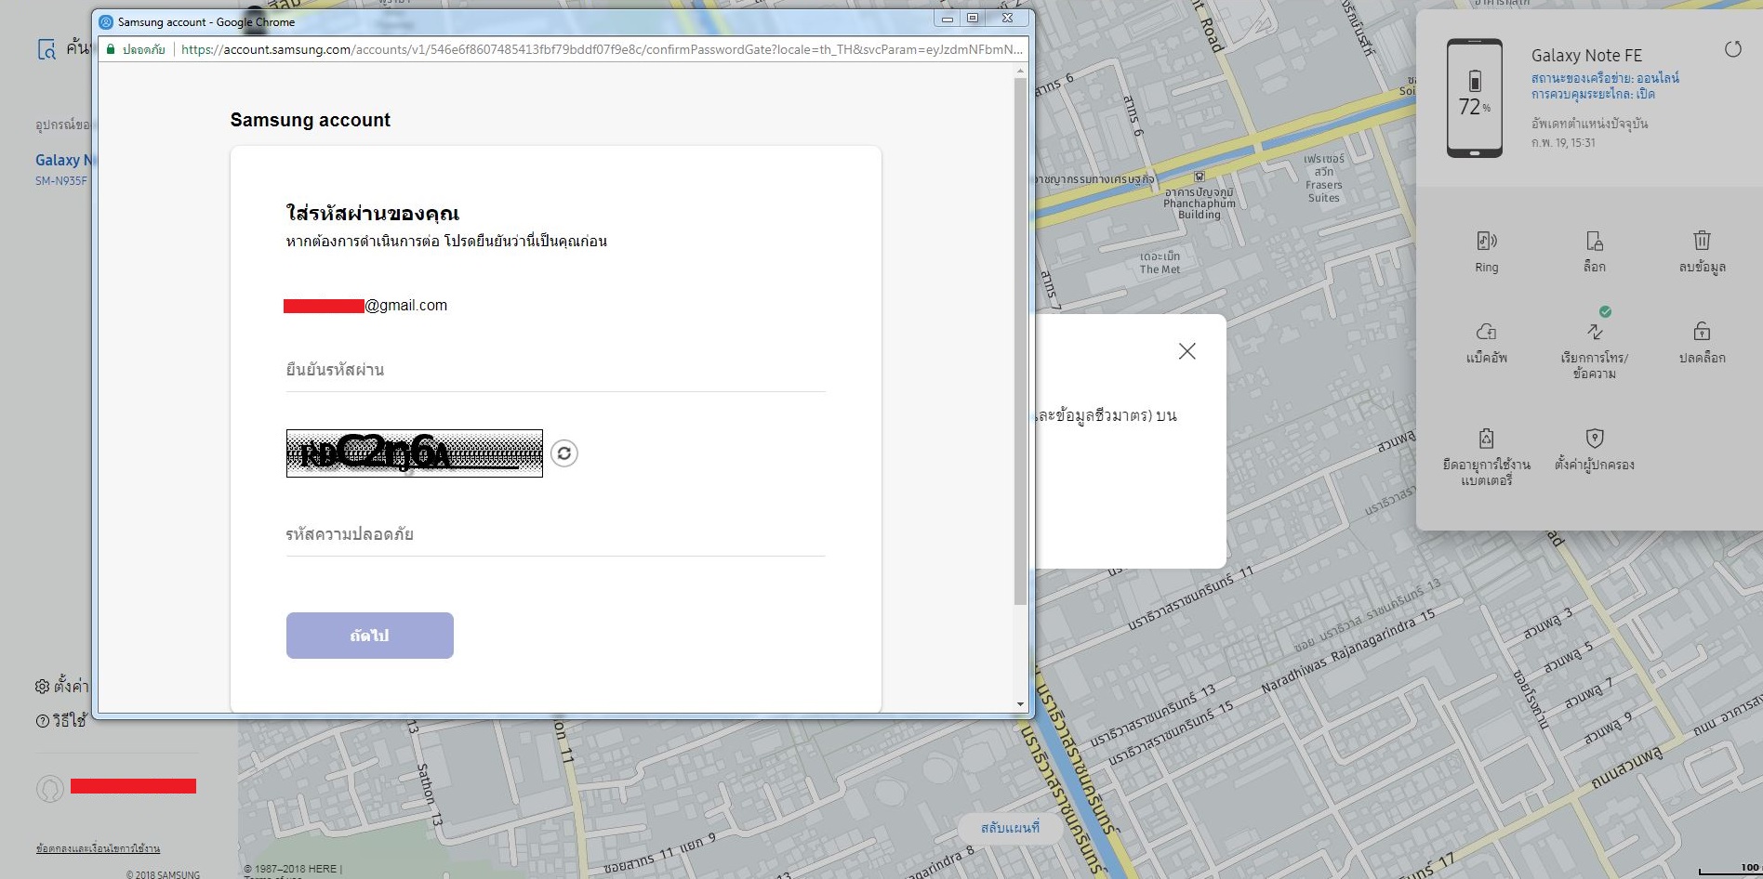Open วิธีใช้ help in left sidebar
This screenshot has height=879, width=1763.
click(61, 721)
